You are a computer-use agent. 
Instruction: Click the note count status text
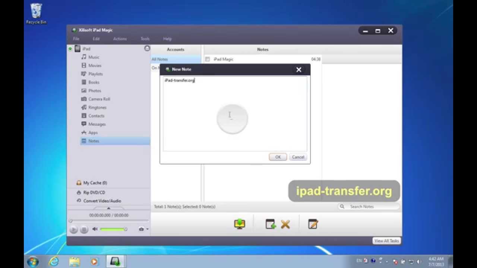(185, 207)
